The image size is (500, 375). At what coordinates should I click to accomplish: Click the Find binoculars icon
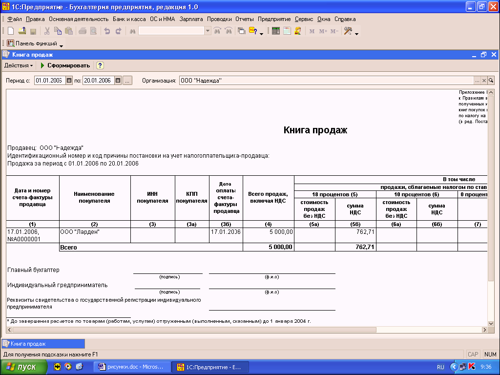132,31
